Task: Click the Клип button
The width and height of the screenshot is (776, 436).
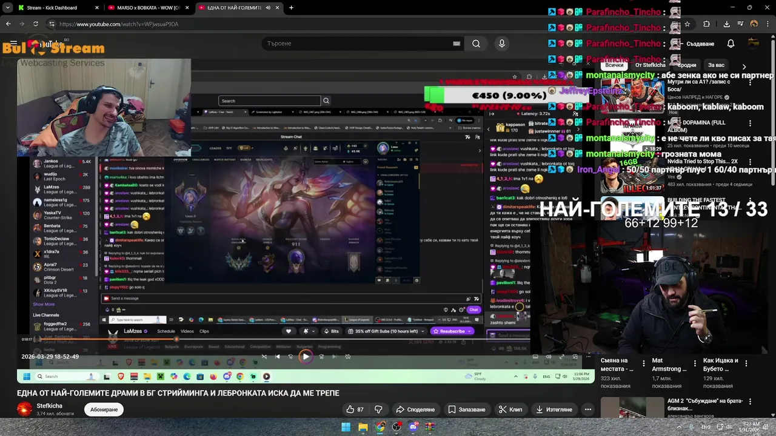Action: pos(510,409)
